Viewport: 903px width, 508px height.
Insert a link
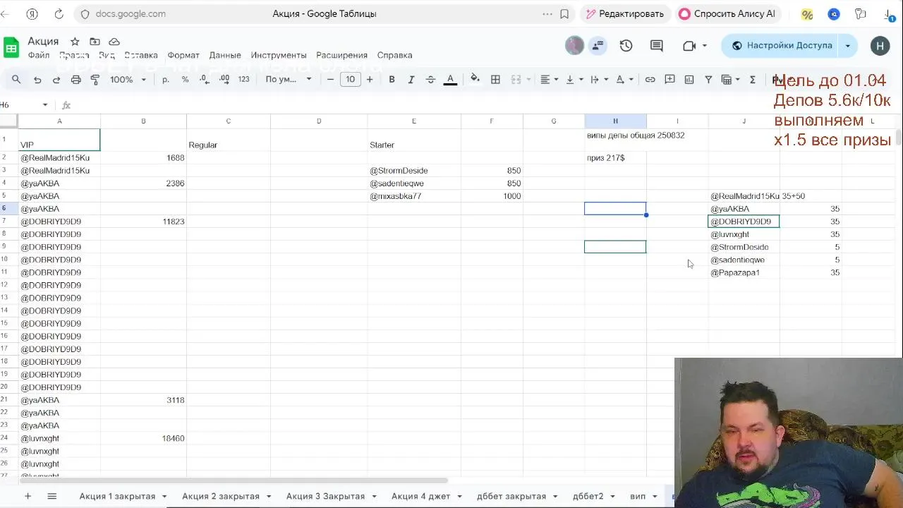click(x=650, y=80)
